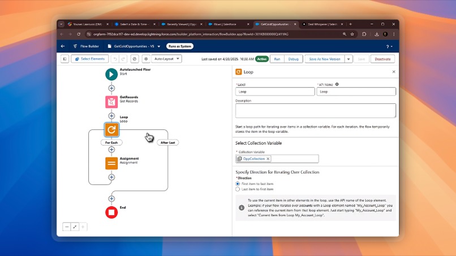Zoom out the canvas with minus button

67,227
